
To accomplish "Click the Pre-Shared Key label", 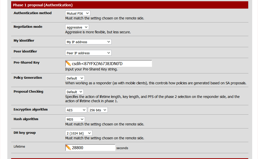I will coord(27,62).
